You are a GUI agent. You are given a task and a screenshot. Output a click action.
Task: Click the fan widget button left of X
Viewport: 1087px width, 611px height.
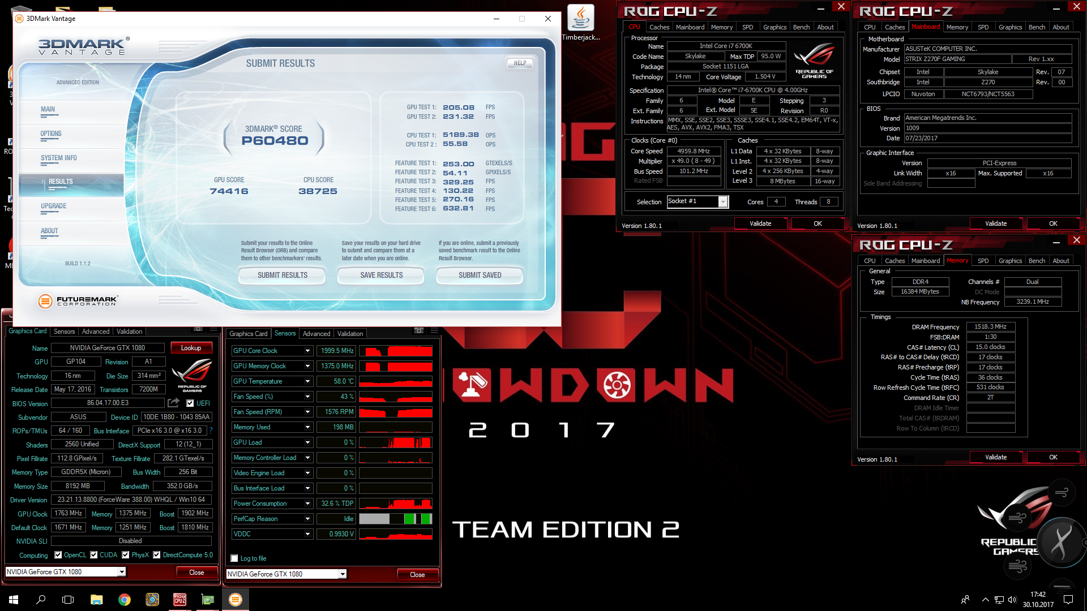click(1017, 517)
